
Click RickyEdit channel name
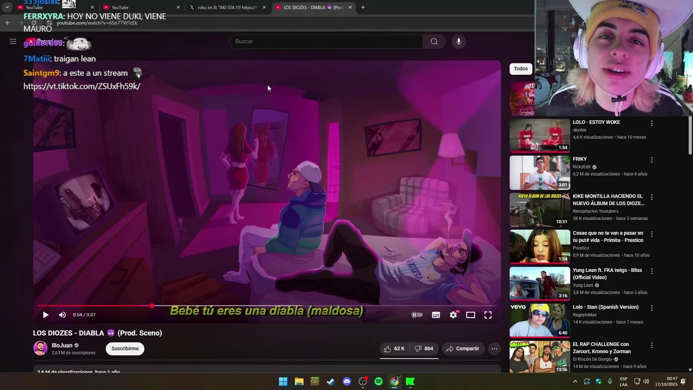[x=581, y=167]
